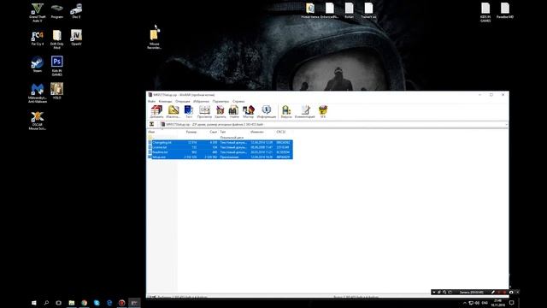
Task: Click the camera icon on the recording overlay bar
Action: (511, 292)
